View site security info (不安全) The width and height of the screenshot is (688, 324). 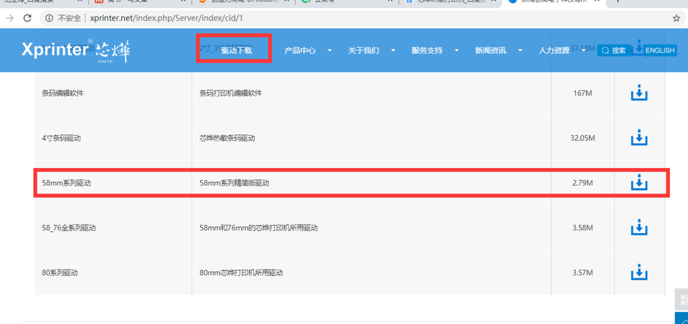click(63, 18)
